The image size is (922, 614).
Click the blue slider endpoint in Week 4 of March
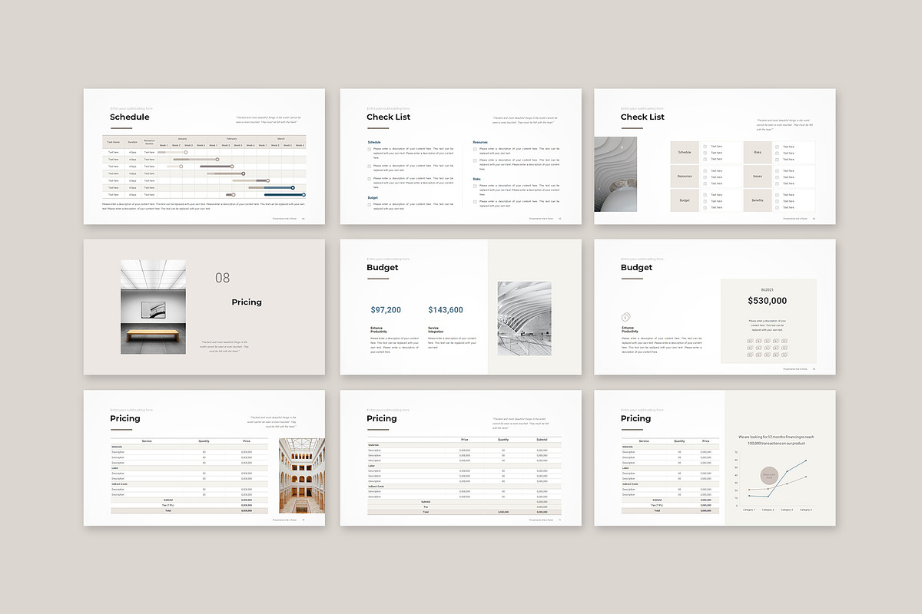point(303,194)
